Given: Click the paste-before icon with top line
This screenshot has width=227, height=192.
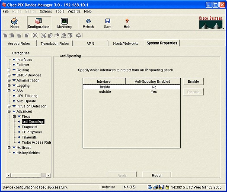Looking at the screenshot, I should [70, 35].
